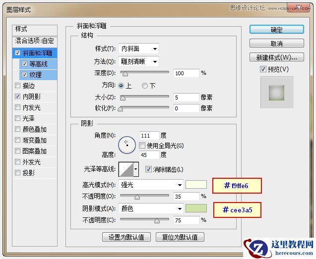
Task: Click highlight 不透明度(O) slider handle
Action: (x=137, y=197)
